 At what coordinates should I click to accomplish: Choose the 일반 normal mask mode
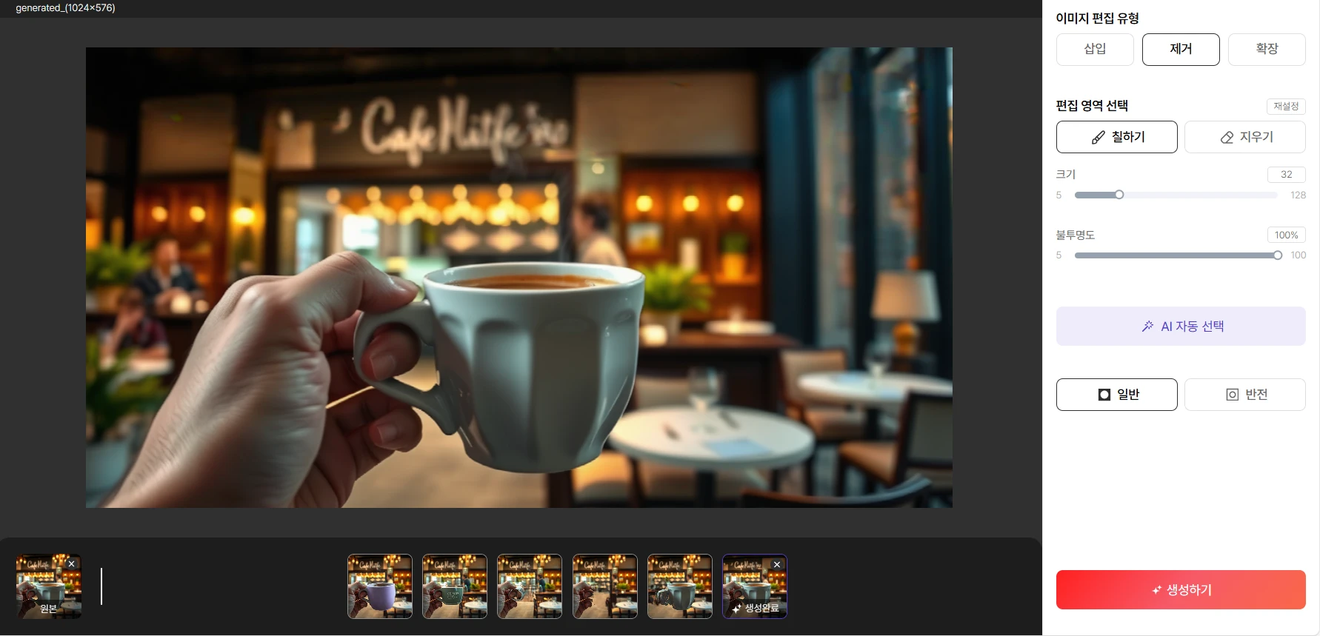[x=1116, y=395]
